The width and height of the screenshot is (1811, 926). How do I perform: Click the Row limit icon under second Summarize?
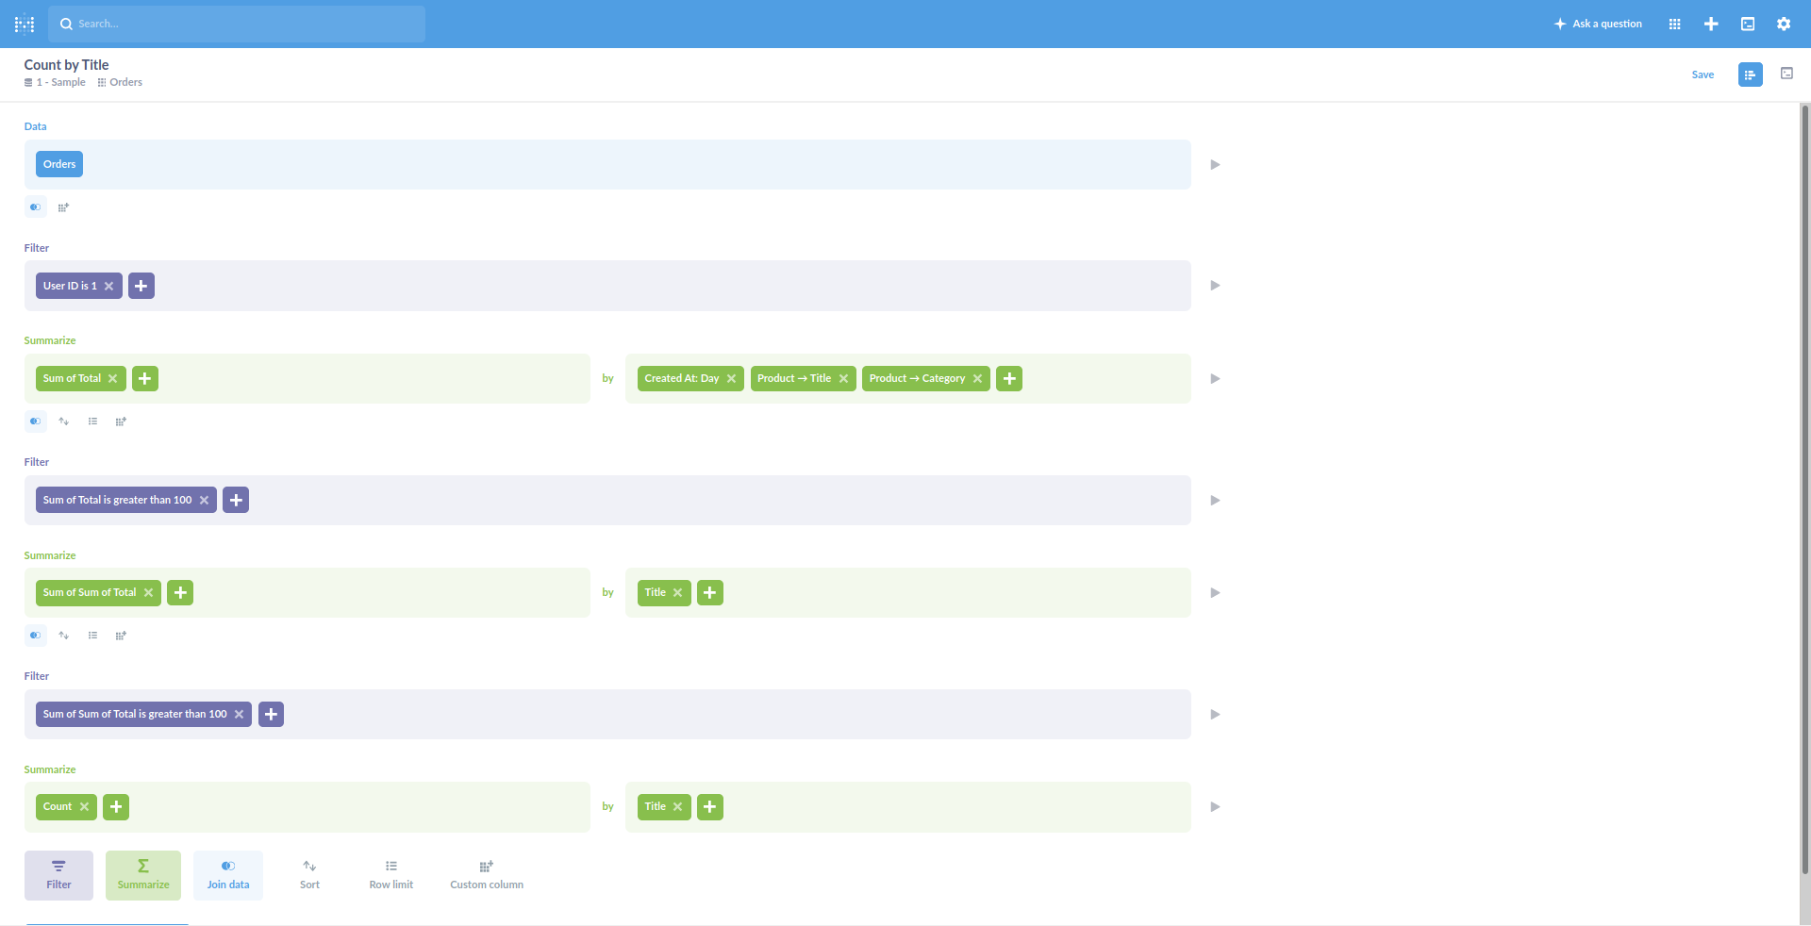[x=92, y=635]
